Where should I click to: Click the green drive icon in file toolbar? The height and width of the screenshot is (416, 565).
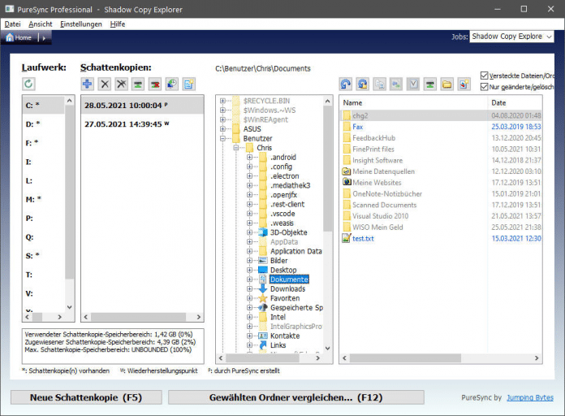(x=430, y=84)
